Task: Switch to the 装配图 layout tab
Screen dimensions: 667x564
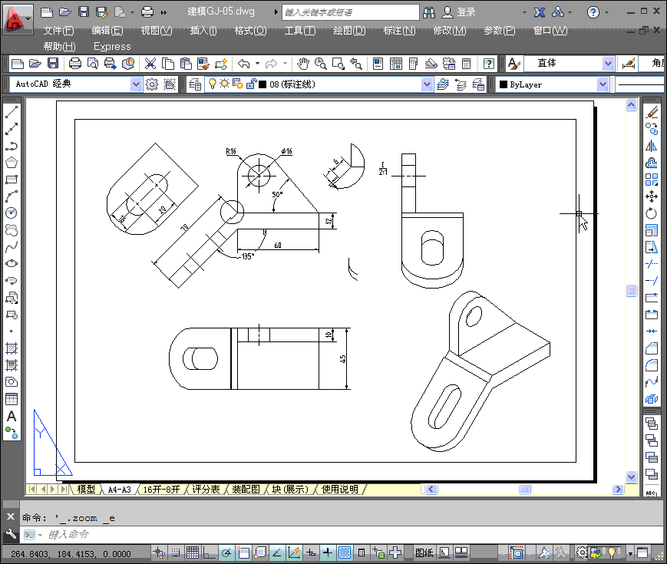Action: coord(246,489)
